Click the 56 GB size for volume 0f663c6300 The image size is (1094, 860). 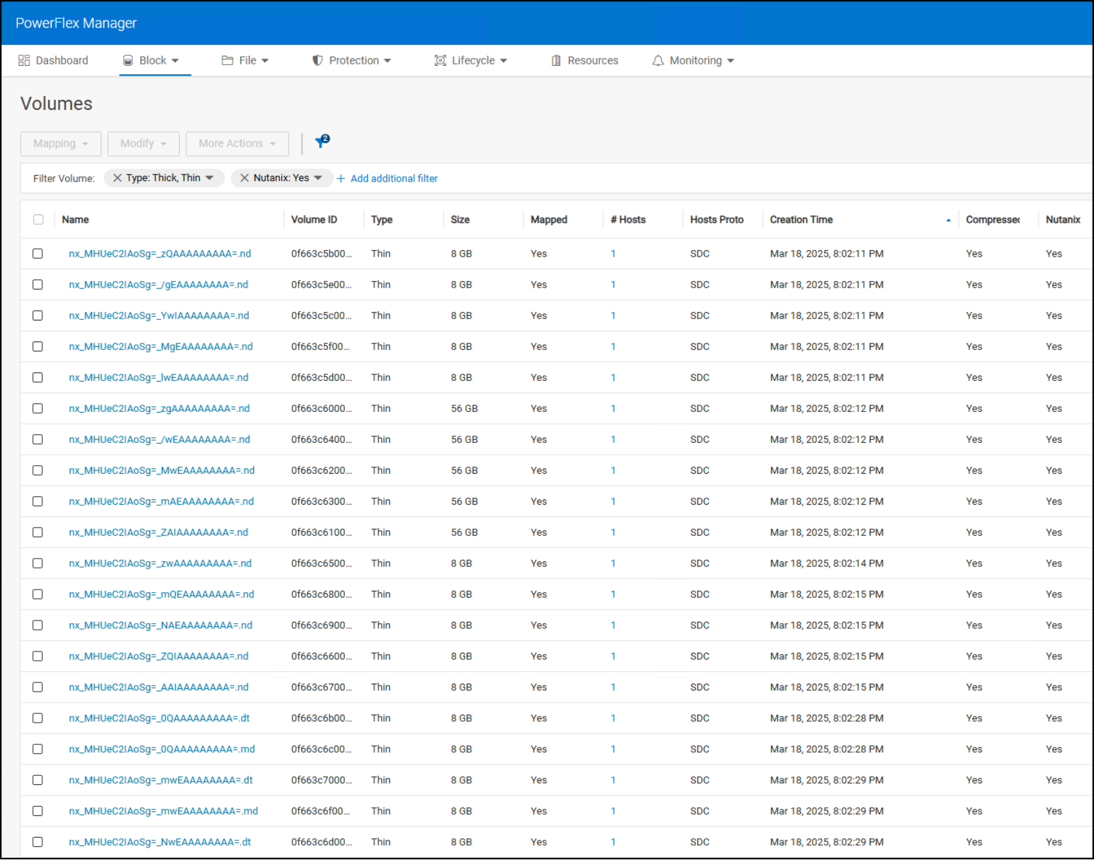pyautogui.click(x=464, y=501)
